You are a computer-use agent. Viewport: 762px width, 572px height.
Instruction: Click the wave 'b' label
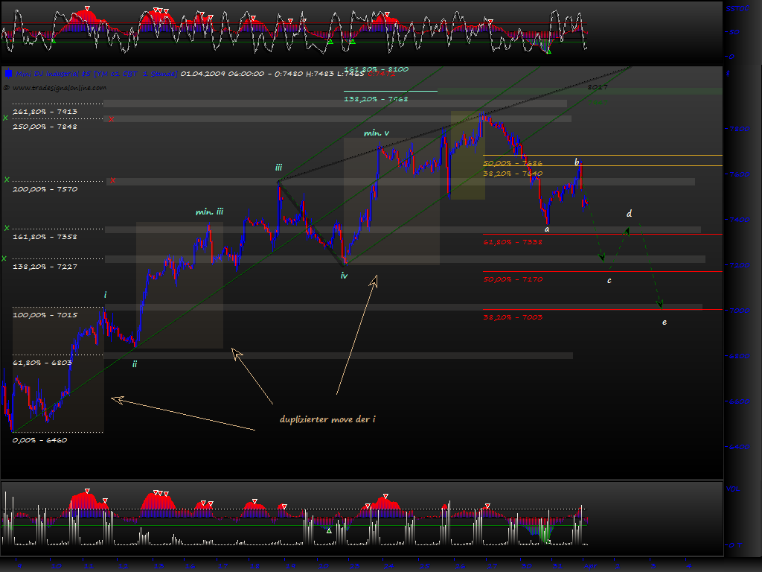(x=577, y=162)
